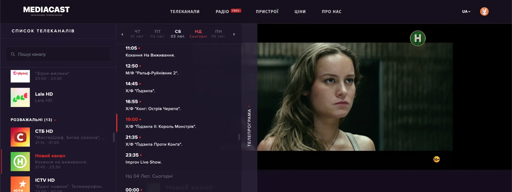Click the TV schedule scrollbar

click(239, 137)
